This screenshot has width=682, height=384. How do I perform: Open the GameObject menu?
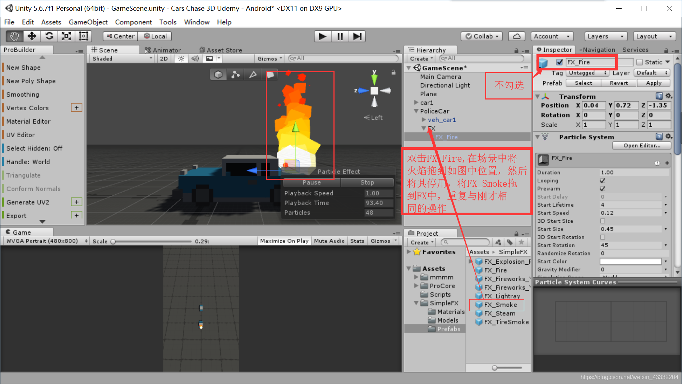pos(88,22)
